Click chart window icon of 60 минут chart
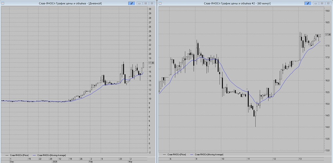Screen dimensions: 333x163 point(161,3)
